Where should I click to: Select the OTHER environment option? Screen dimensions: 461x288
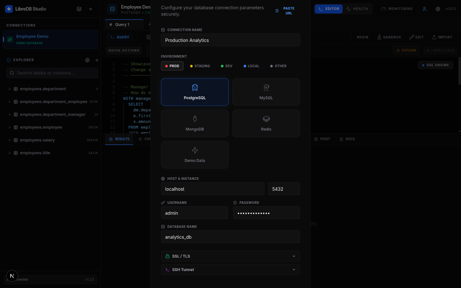click(278, 66)
